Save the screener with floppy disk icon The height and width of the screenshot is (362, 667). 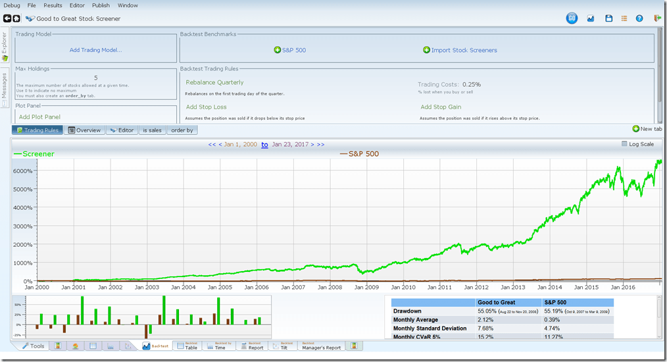(608, 18)
